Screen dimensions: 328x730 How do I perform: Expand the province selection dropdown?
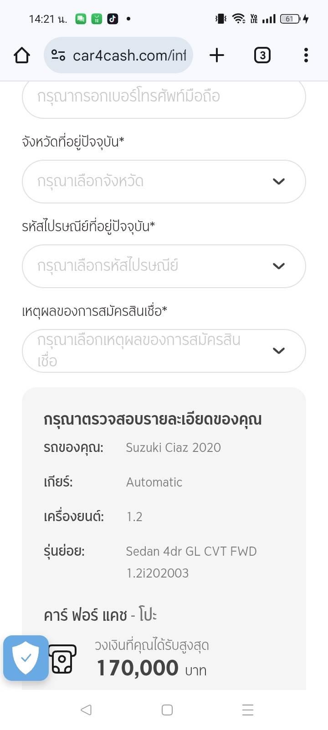164,182
